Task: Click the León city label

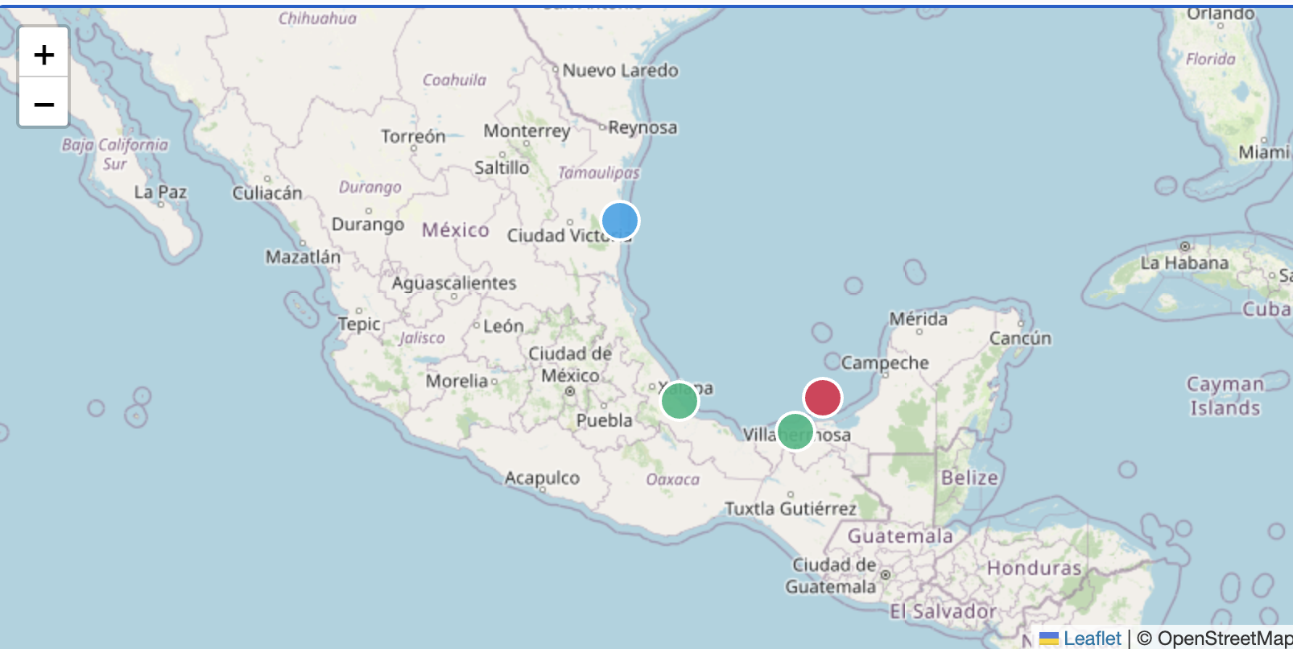Action: (503, 326)
